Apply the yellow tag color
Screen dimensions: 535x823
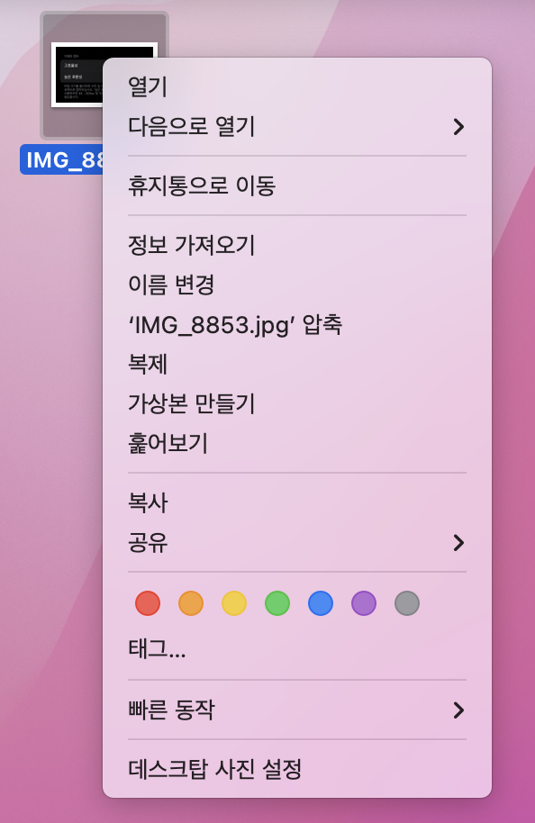click(234, 603)
